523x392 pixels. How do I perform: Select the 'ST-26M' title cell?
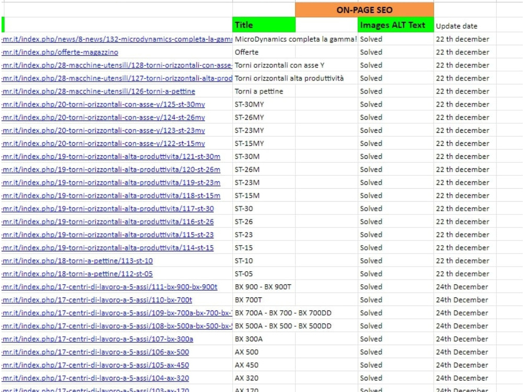[264, 169]
